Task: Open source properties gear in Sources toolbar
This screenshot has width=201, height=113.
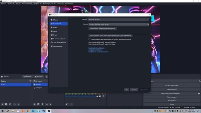Action: (x=42, y=104)
